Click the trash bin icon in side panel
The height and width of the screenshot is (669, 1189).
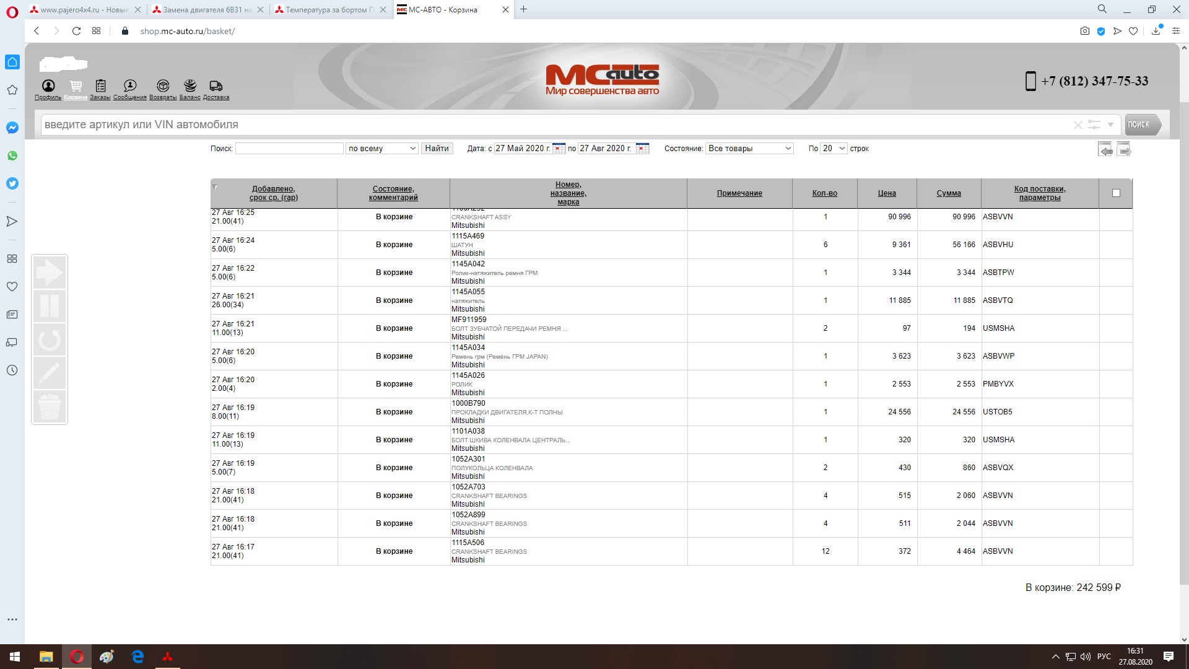pos(50,406)
